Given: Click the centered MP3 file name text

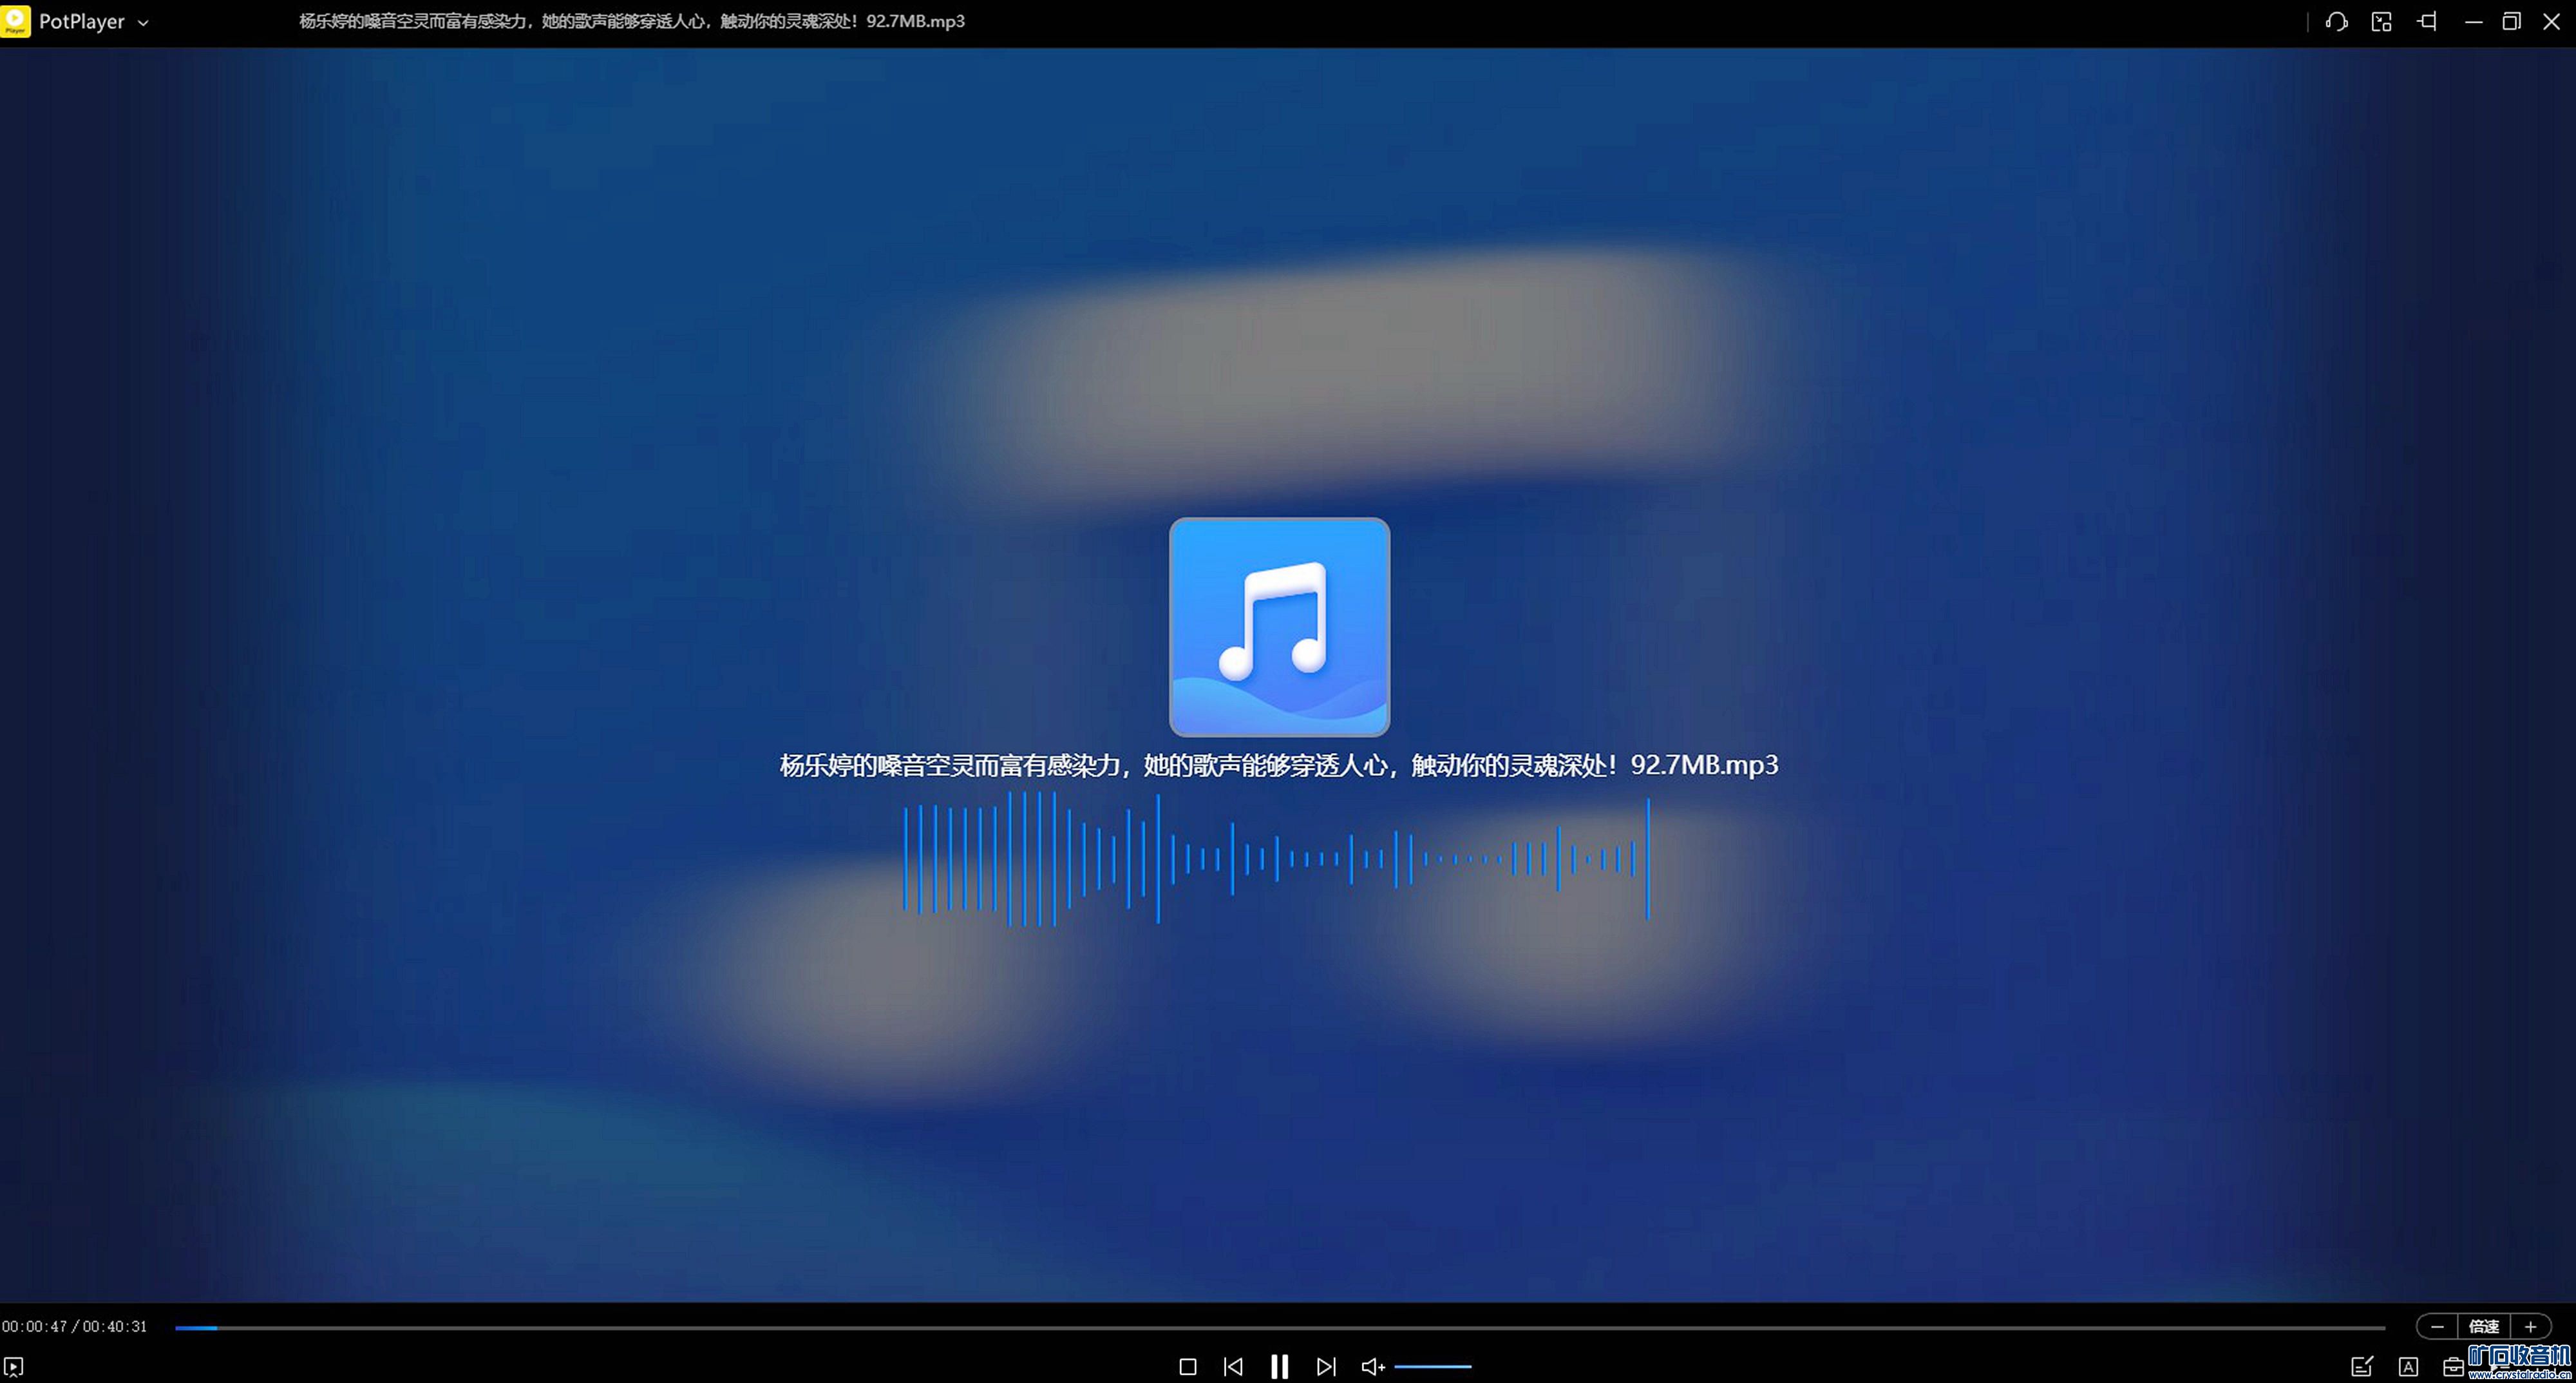Looking at the screenshot, I should (x=1279, y=765).
